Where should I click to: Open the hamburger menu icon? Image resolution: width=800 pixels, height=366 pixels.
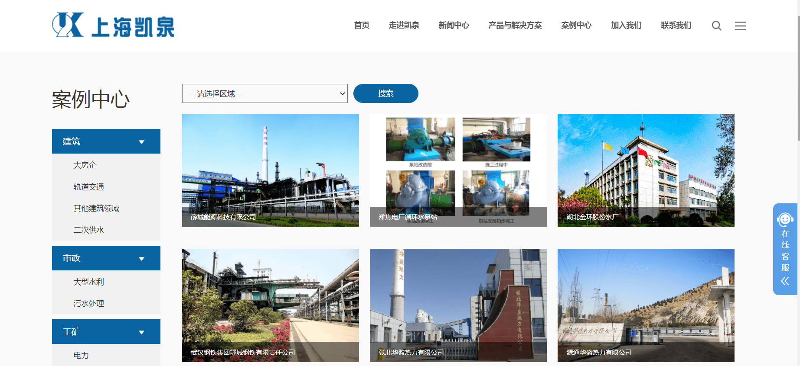coord(740,26)
